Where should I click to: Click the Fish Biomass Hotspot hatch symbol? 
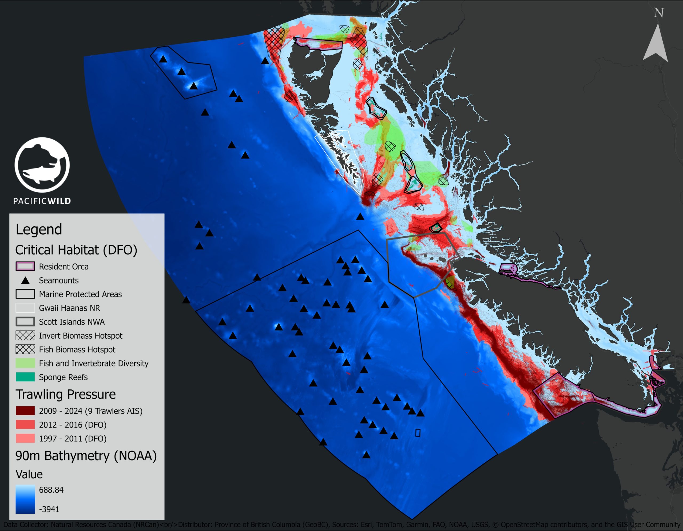25,349
